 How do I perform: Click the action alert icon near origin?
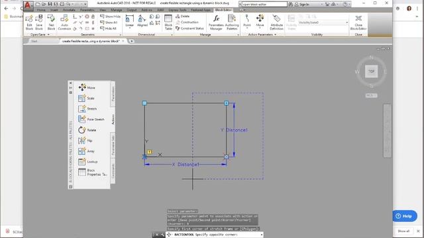click(x=150, y=152)
